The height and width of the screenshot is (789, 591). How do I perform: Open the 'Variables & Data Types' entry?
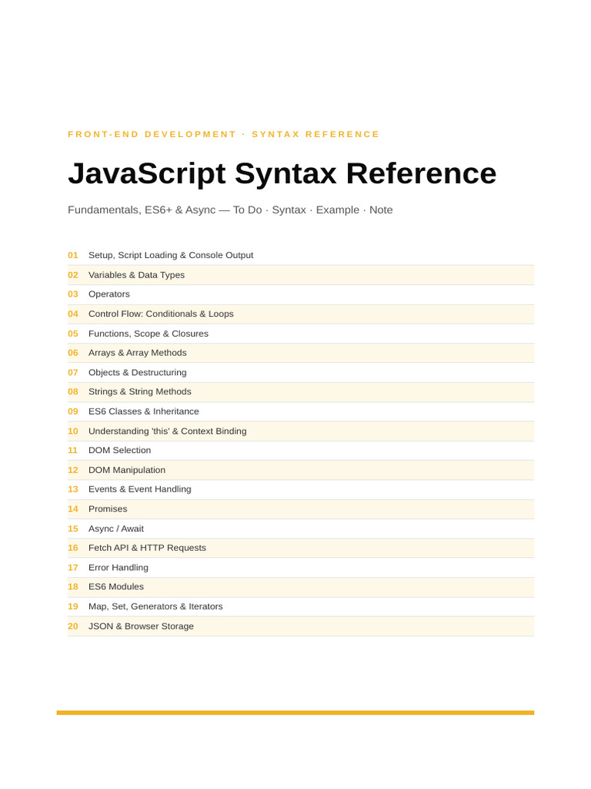pos(301,275)
